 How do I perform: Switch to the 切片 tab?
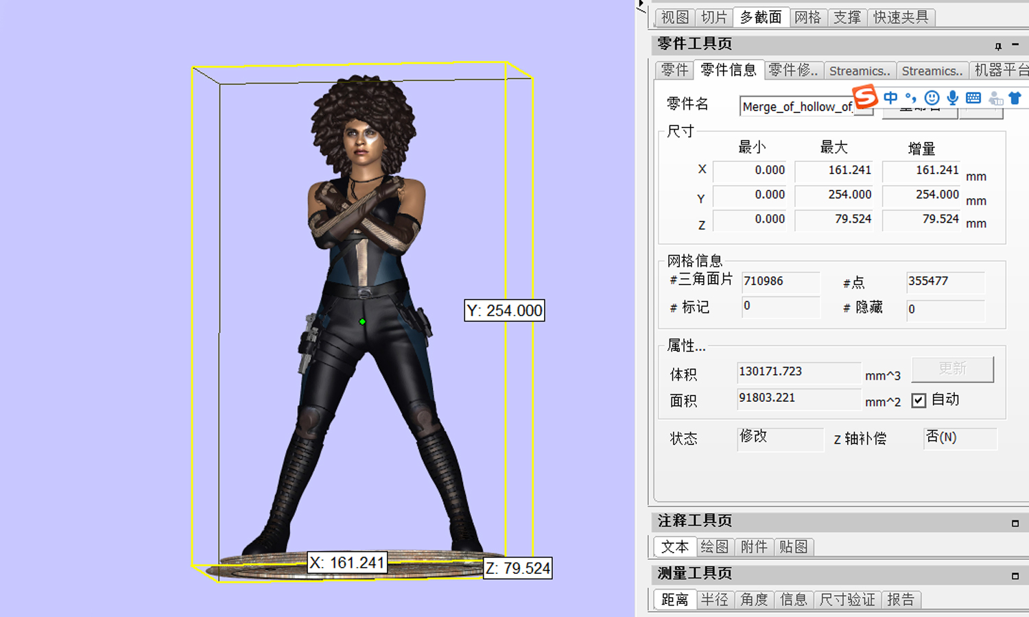click(x=713, y=17)
